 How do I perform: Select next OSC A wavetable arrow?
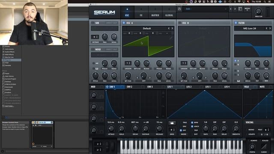point(172,28)
